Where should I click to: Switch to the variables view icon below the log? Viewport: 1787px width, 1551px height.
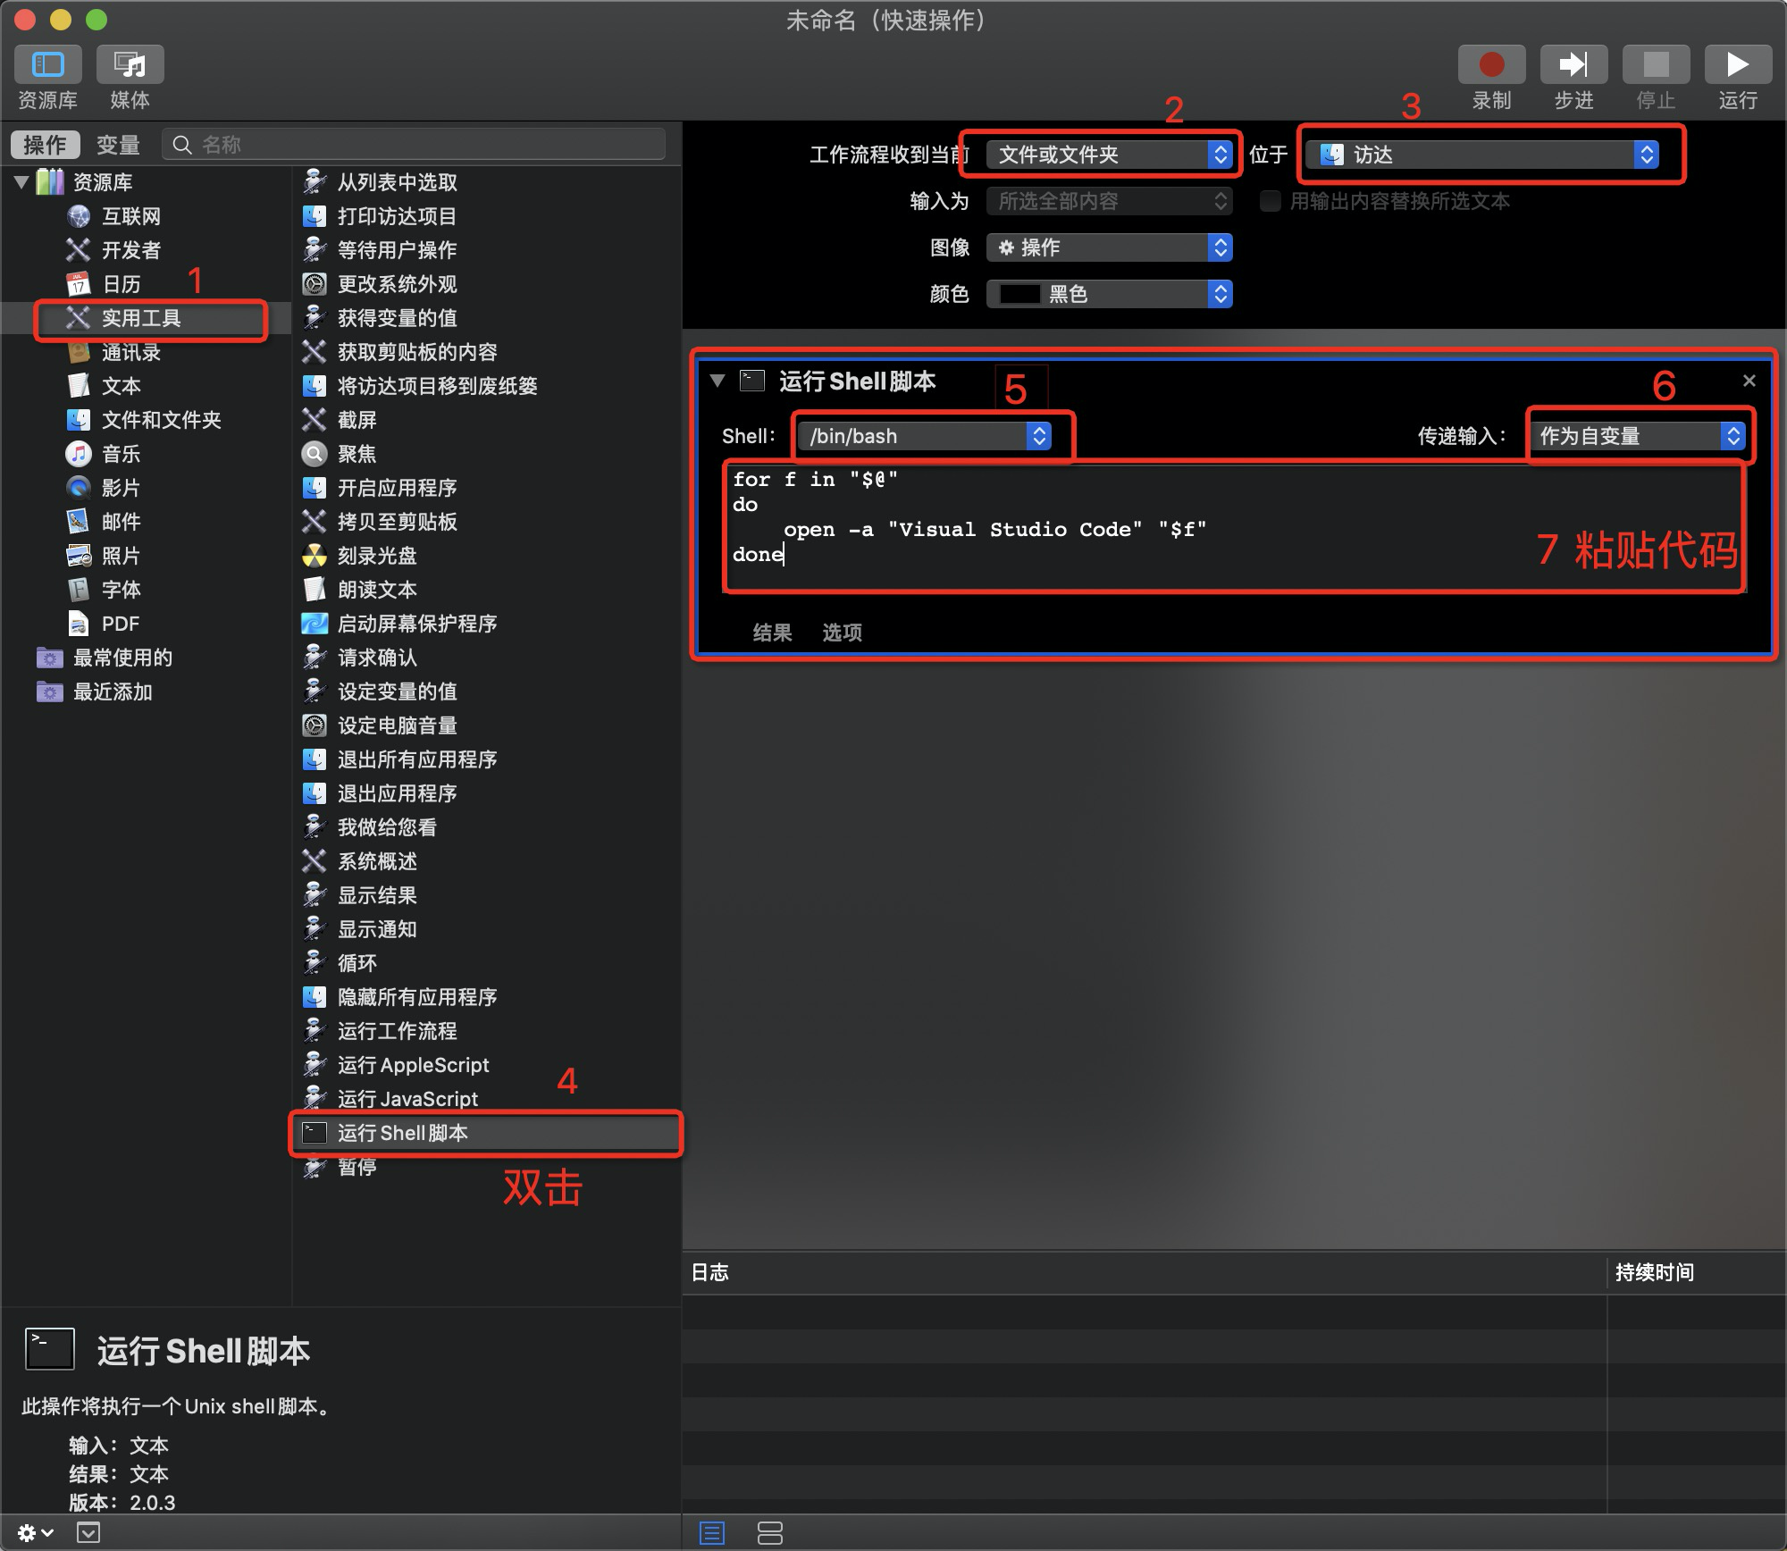[769, 1533]
